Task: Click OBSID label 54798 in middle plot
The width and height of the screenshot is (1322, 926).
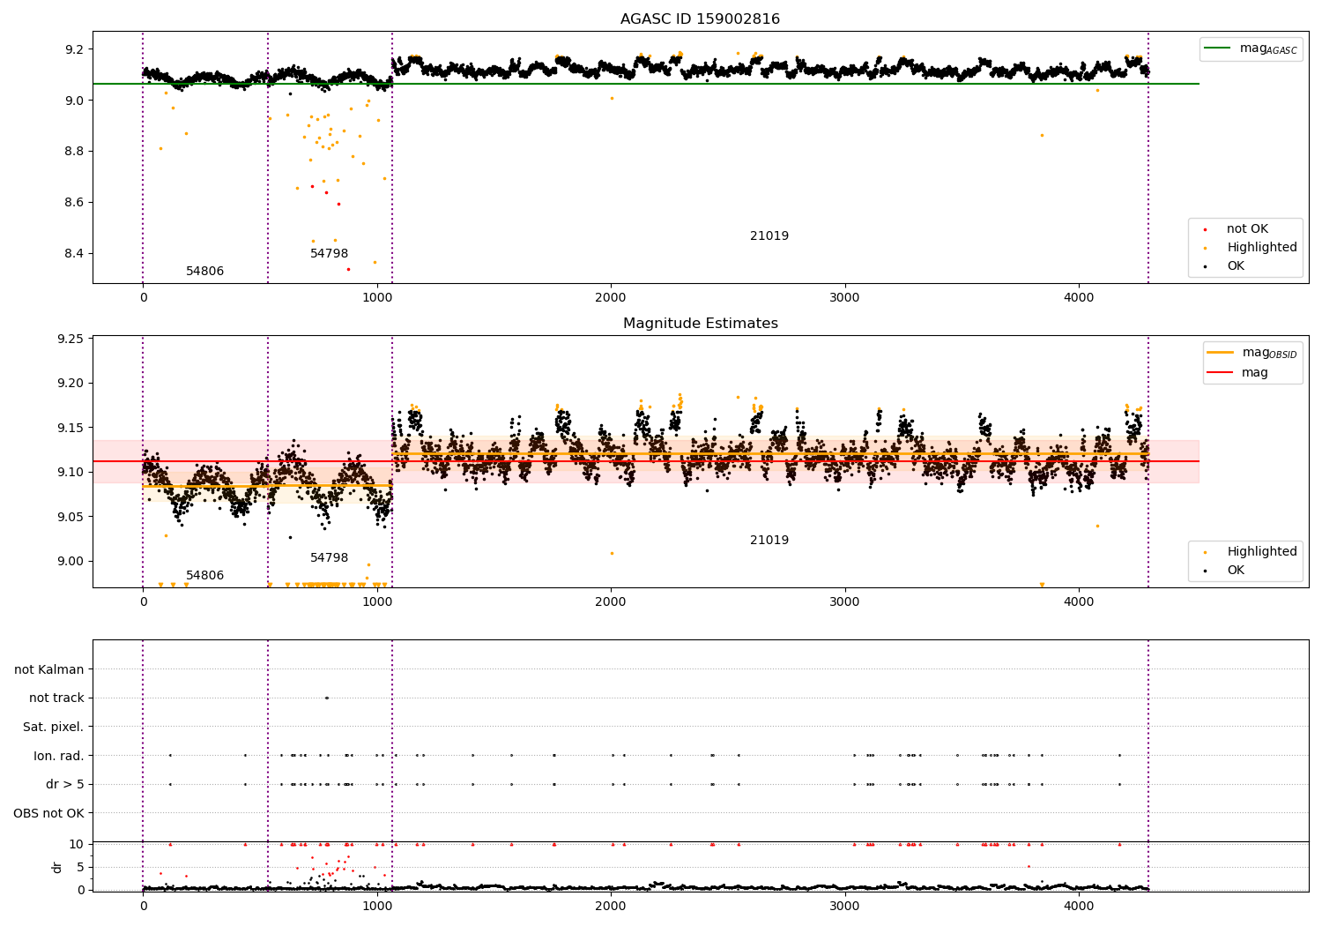Action: click(x=329, y=558)
